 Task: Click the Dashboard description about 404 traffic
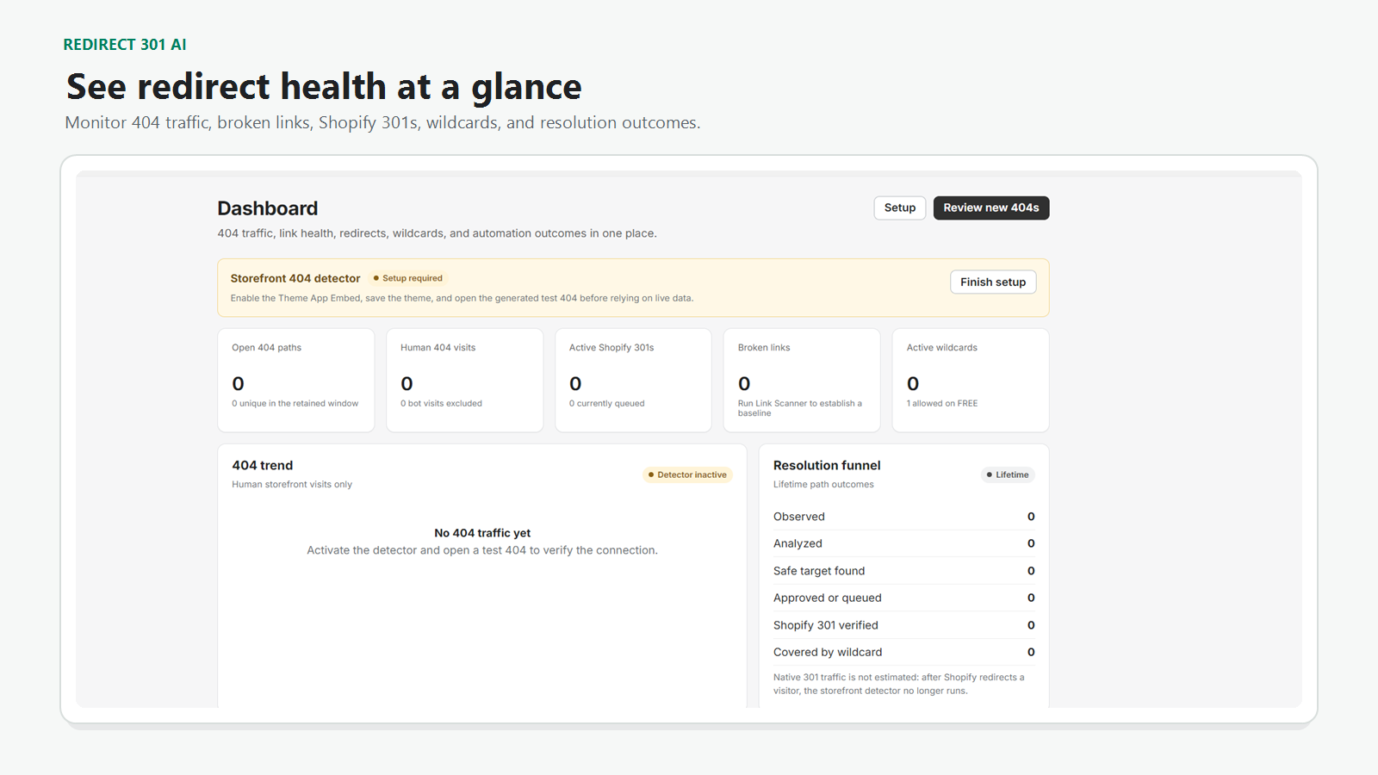click(437, 233)
